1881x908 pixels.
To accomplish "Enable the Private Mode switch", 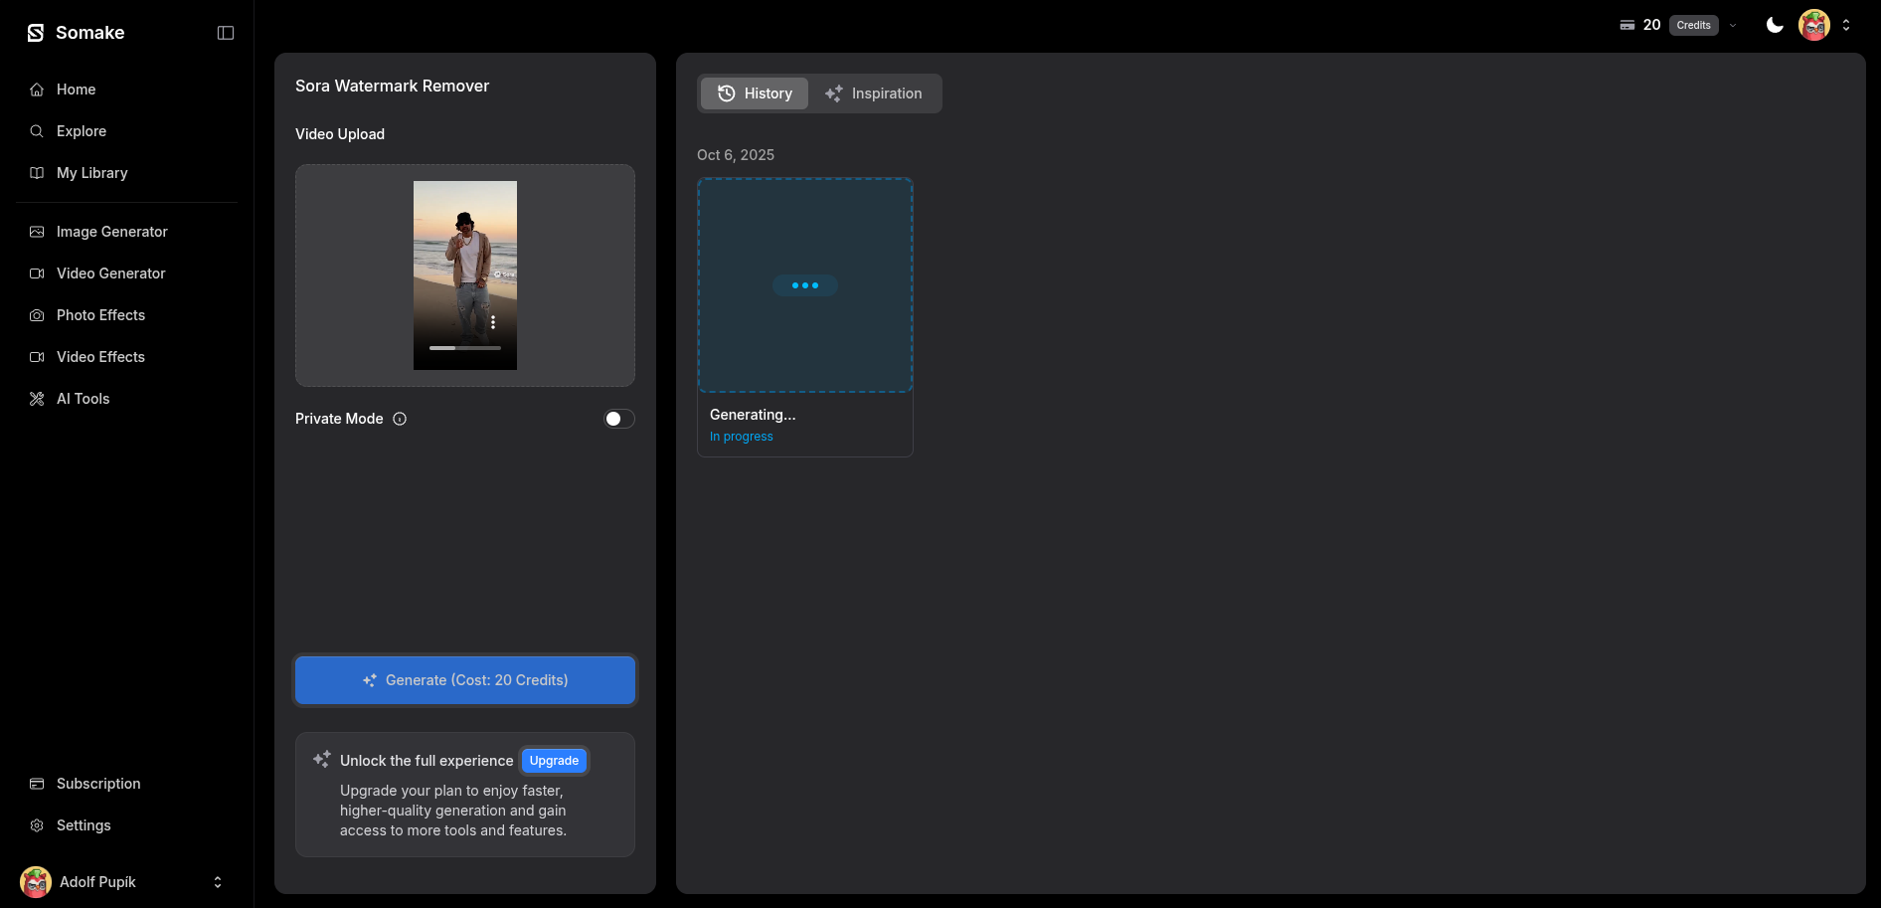I will (618, 419).
